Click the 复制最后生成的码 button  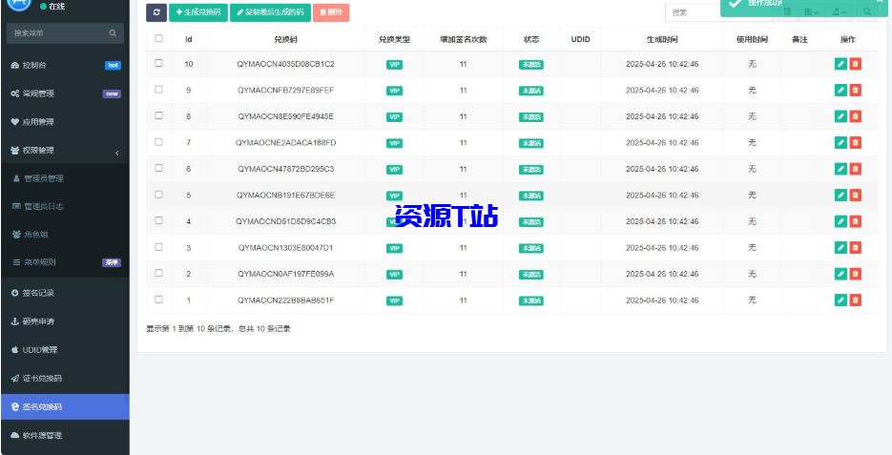[x=270, y=12]
